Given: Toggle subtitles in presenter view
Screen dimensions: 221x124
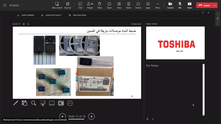Looking at the screenshot, I should 52,103.
